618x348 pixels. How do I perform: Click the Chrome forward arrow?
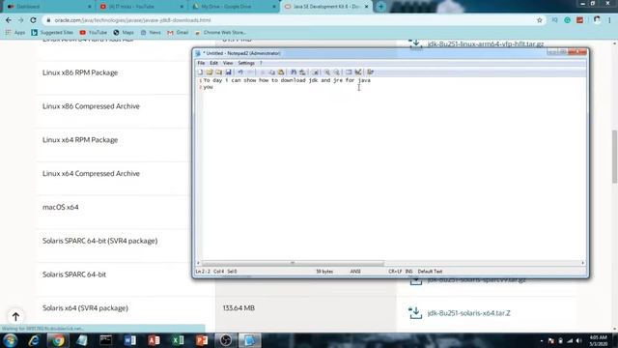pos(20,20)
